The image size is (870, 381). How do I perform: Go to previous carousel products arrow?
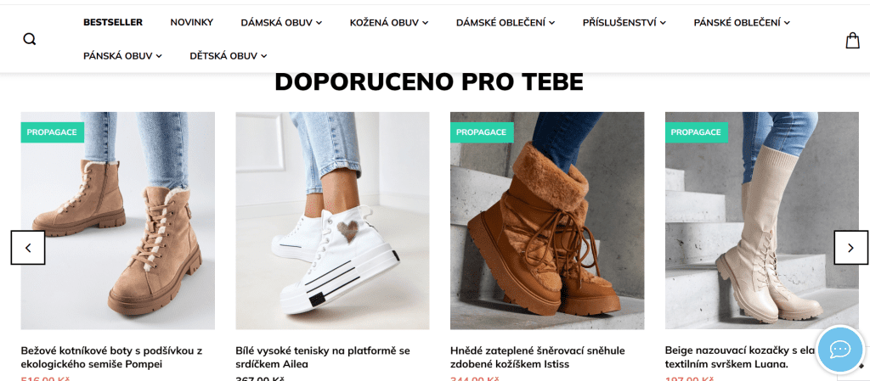(28, 248)
